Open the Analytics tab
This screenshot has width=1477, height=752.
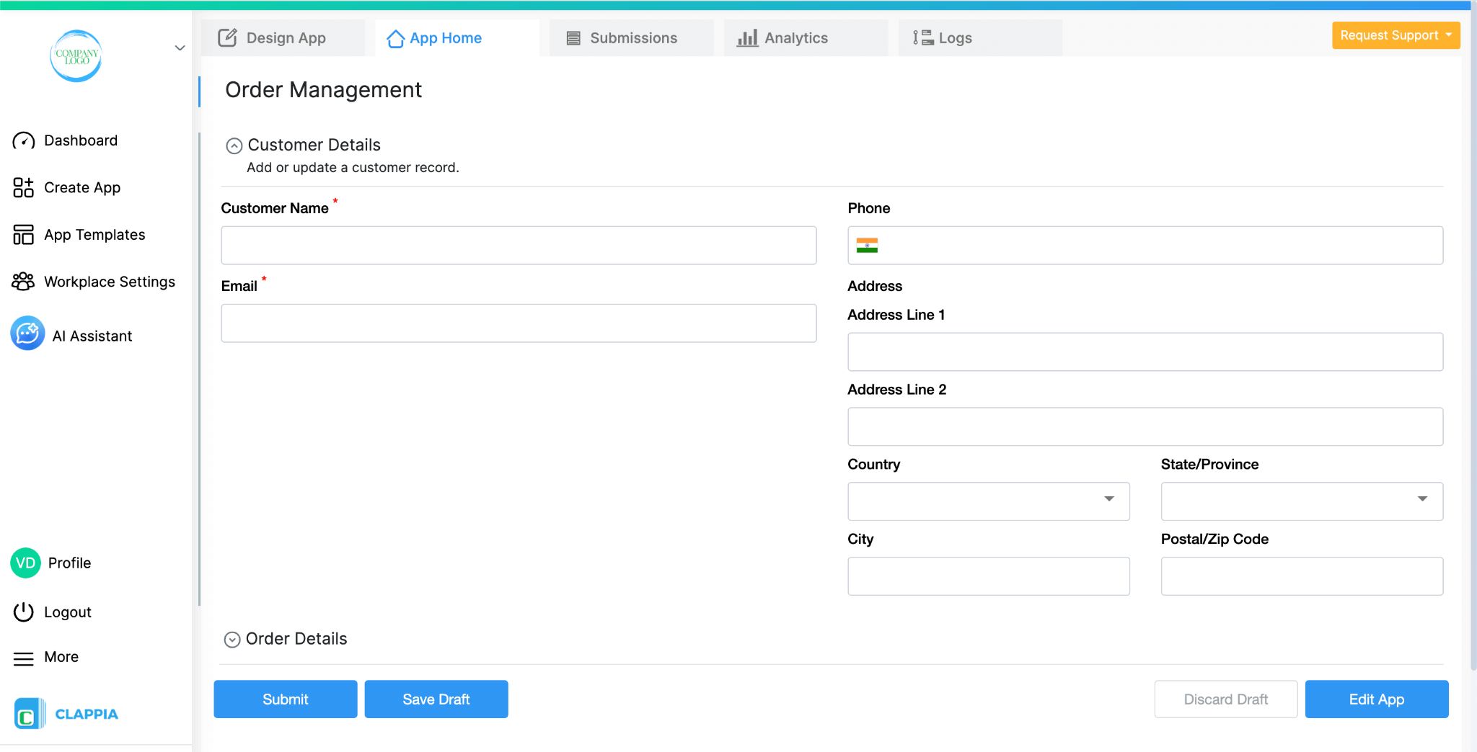pos(796,37)
